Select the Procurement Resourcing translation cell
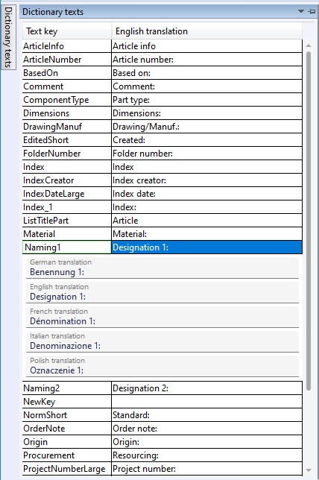Image resolution: width=319 pixels, height=480 pixels. pos(207,455)
